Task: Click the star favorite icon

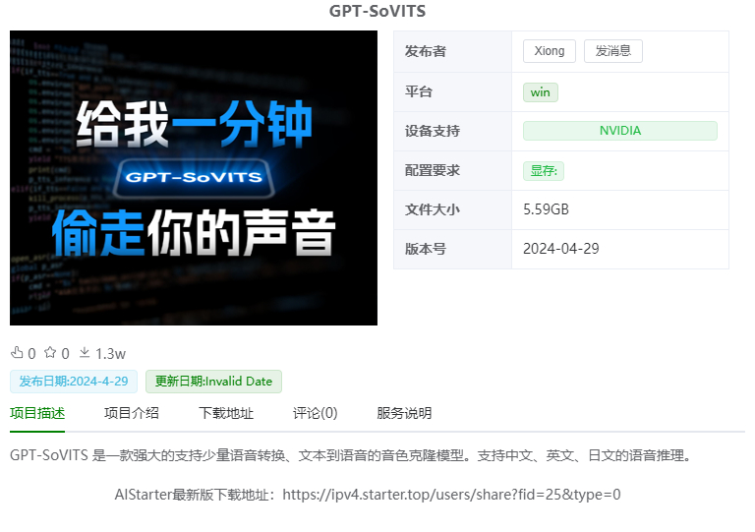Action: (x=50, y=353)
